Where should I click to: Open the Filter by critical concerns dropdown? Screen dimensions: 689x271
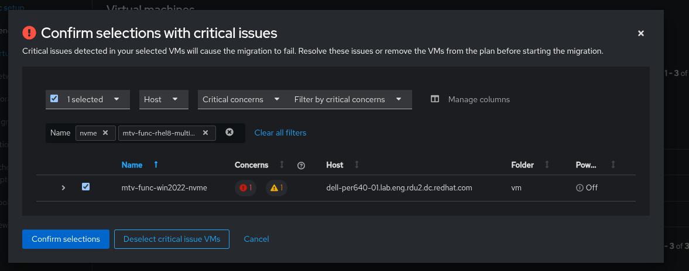tap(348, 99)
